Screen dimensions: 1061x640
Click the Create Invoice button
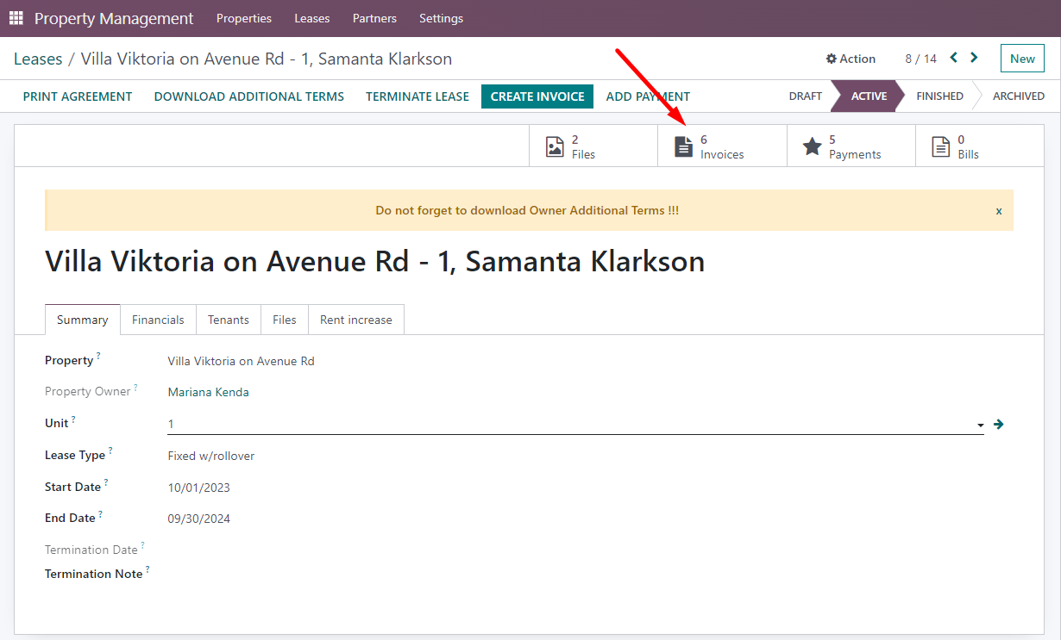[x=537, y=96]
